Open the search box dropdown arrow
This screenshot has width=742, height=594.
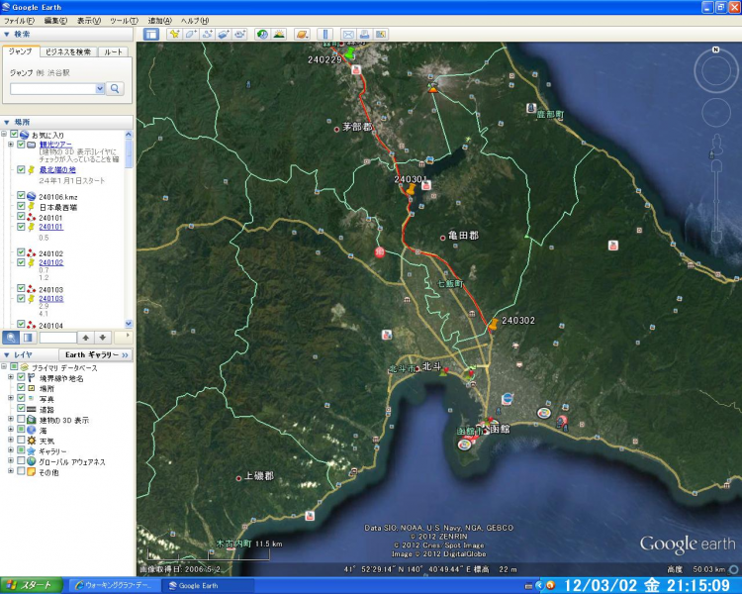click(100, 88)
